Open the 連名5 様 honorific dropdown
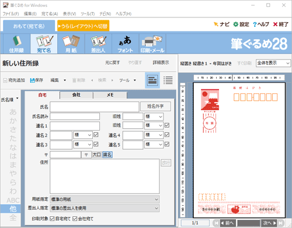 (x=154, y=145)
